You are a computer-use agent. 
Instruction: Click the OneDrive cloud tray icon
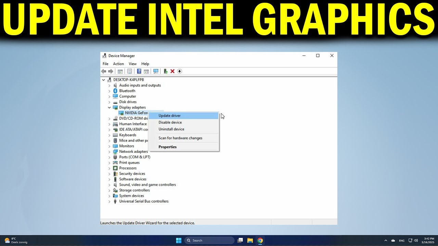[393, 241]
